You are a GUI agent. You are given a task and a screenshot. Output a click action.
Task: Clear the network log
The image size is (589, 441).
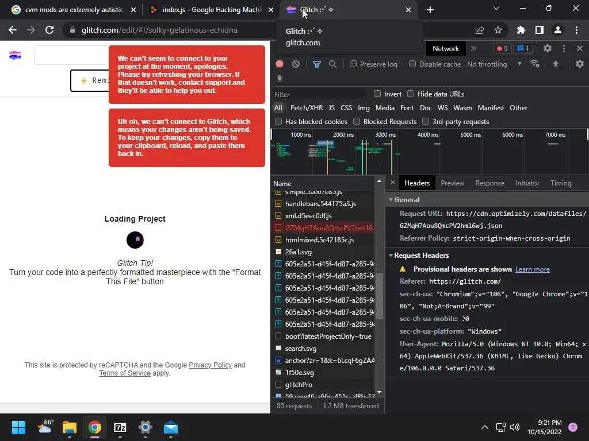click(296, 64)
